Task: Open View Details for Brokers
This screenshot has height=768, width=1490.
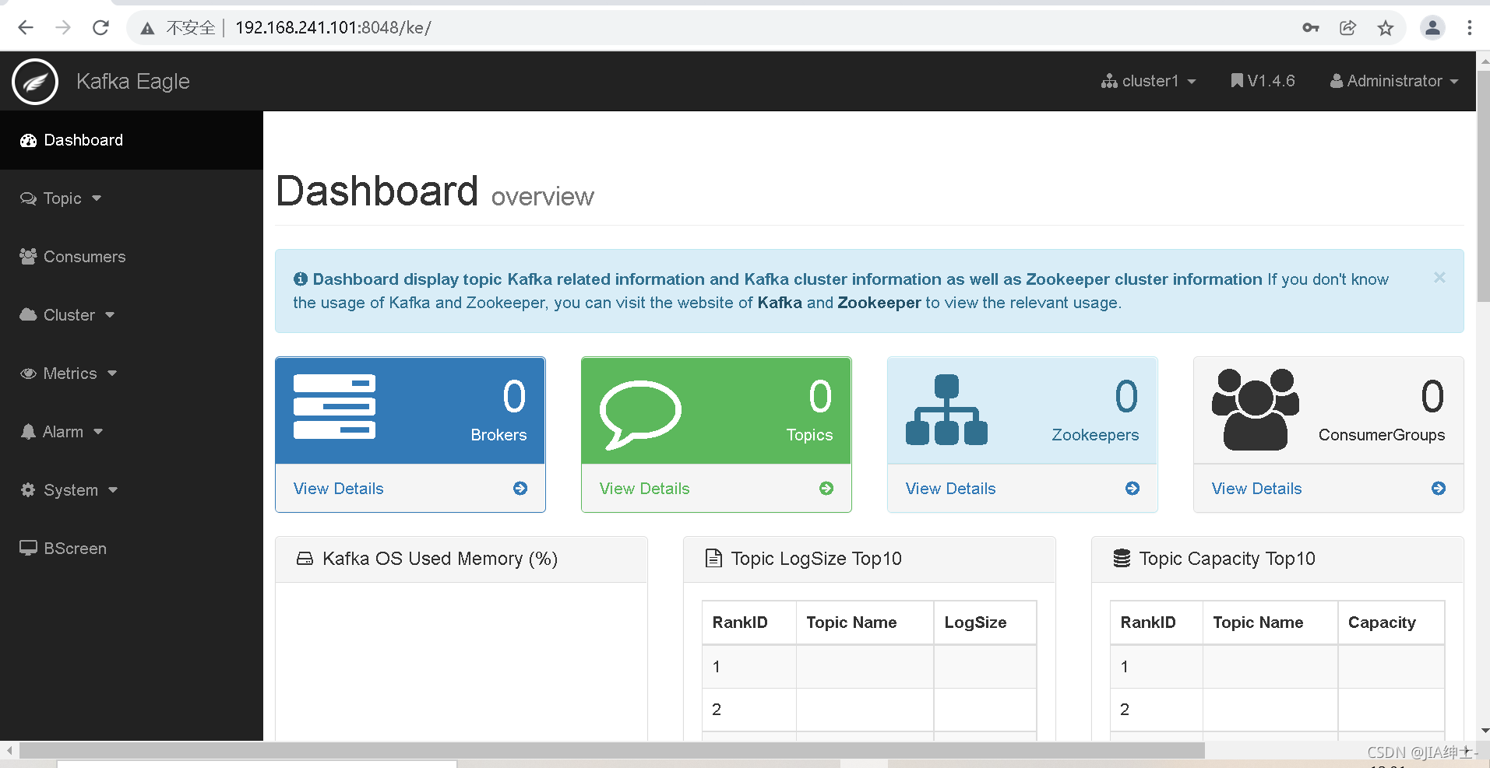Action: (x=338, y=489)
